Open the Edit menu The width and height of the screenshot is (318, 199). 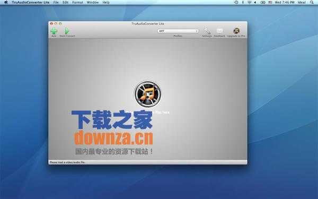(65, 3)
